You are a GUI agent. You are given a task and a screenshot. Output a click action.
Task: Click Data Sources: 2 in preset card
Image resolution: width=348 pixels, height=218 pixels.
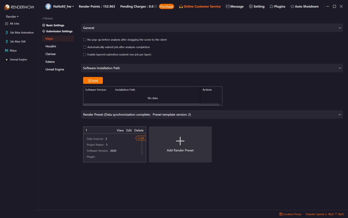pos(97,139)
